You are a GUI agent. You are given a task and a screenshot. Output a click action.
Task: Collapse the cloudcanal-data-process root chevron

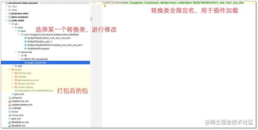[x=3, y=3]
